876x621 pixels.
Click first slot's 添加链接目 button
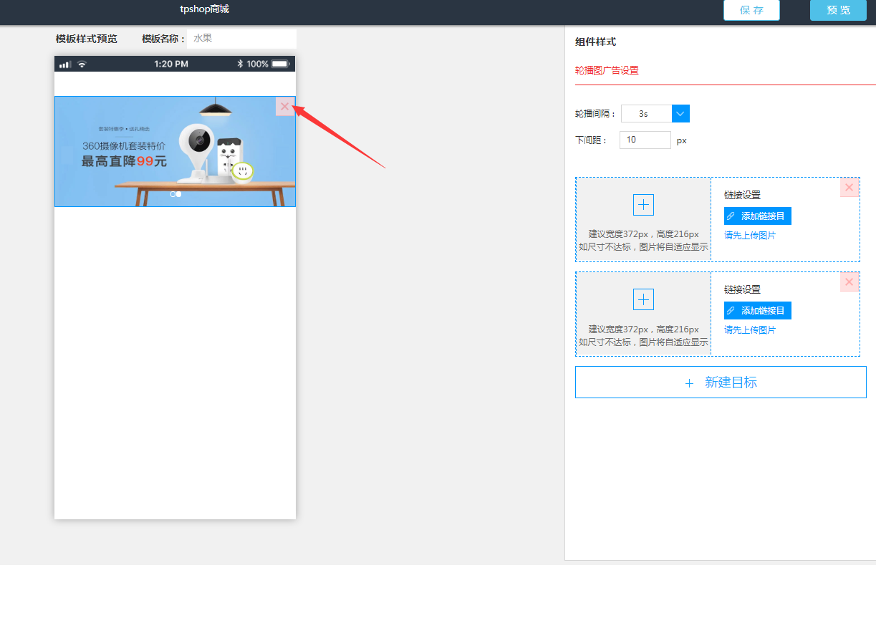click(757, 216)
